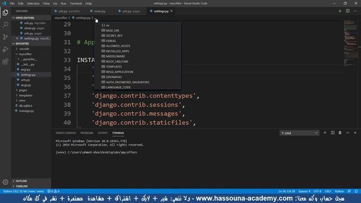The width and height of the screenshot is (361, 203).
Task: Close settings.py in the Open Editors list
Action: (17, 38)
